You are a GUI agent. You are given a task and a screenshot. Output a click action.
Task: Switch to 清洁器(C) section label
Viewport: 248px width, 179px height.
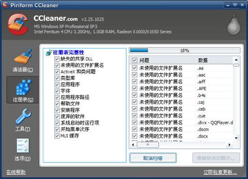pos(23,70)
